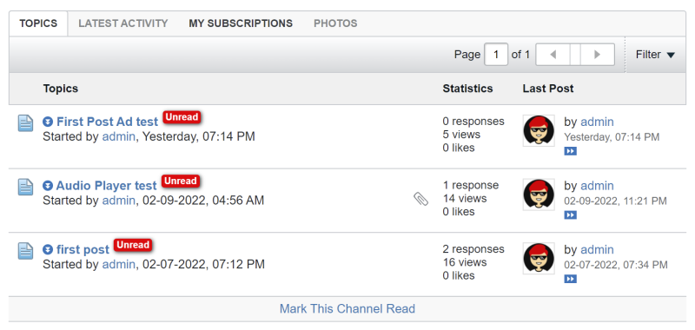Image resolution: width=695 pixels, height=330 pixels.
Task: Open last poster admin for First Post Ad test
Action: 597,122
